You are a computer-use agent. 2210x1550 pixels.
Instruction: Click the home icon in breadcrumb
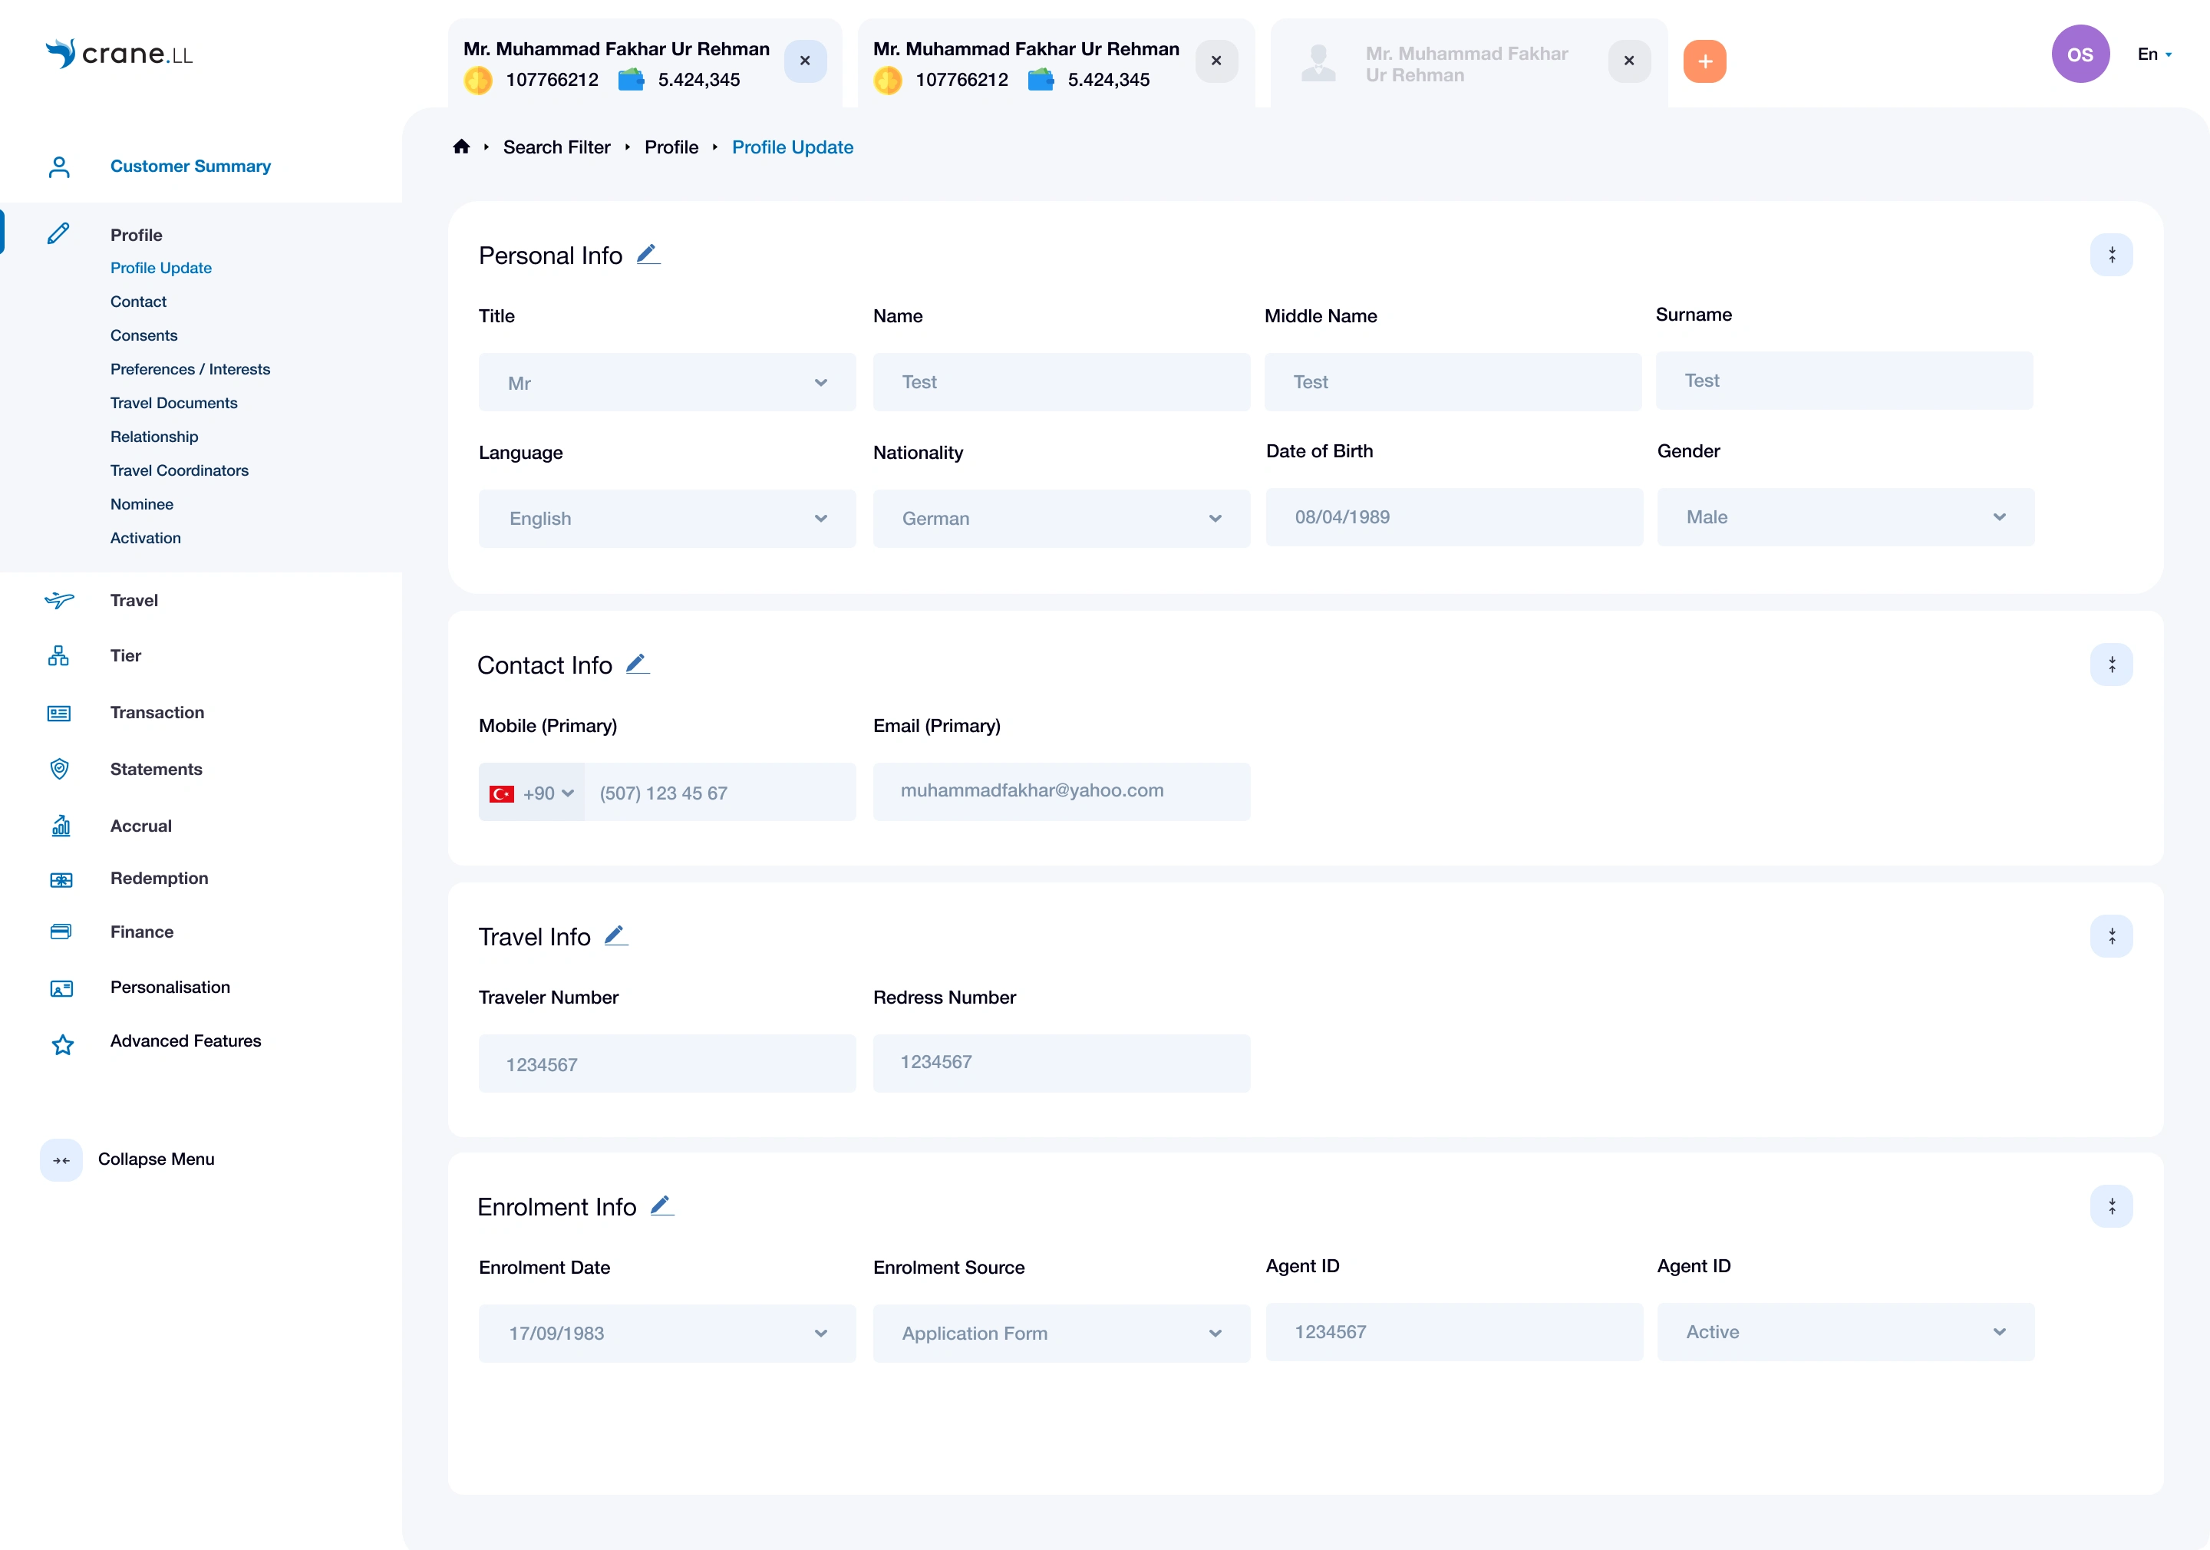(x=461, y=147)
